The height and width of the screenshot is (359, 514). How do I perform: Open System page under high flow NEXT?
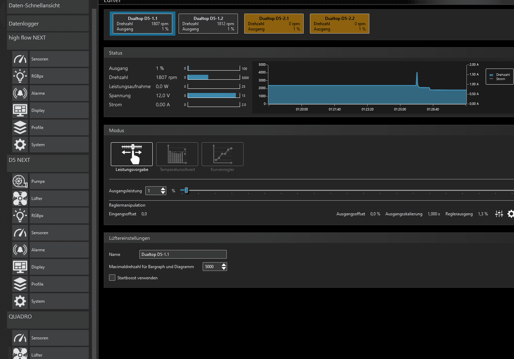pos(59,144)
